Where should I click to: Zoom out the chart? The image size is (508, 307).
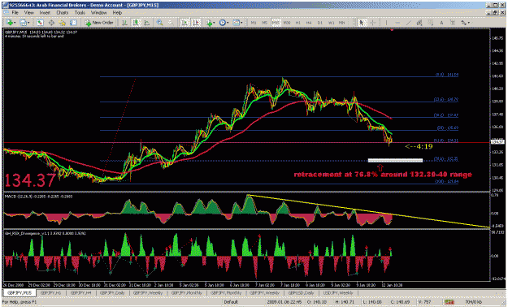tap(171, 23)
